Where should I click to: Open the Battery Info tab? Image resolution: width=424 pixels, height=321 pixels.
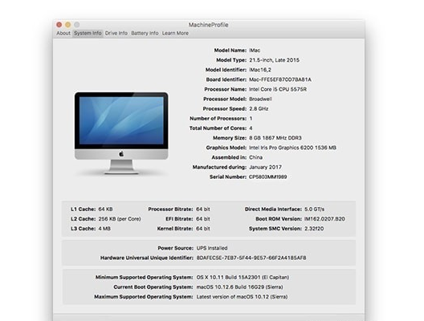tap(145, 33)
